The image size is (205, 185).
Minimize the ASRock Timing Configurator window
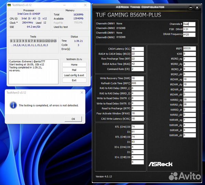point(191,8)
